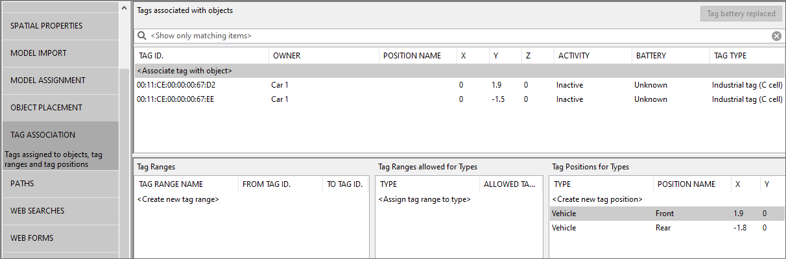Click Car 1 owner of tag ending 67:D2

[280, 85]
